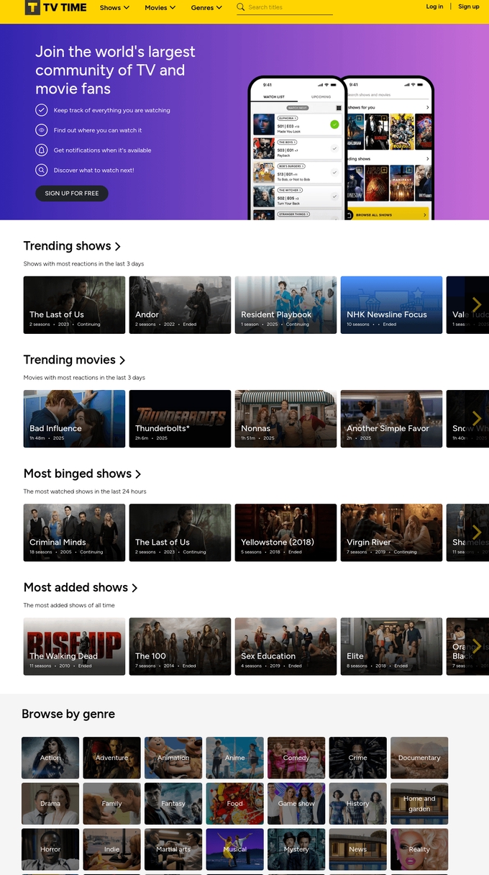Click the eye icon beside Find out where
Image resolution: width=489 pixels, height=875 pixels.
click(42, 130)
